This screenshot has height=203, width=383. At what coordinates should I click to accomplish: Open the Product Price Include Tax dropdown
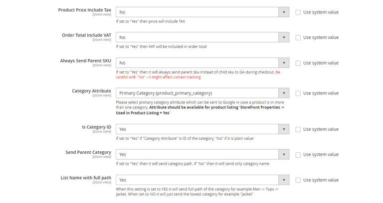(202, 12)
